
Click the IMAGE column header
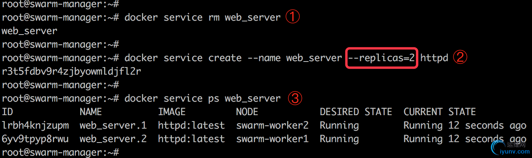pyautogui.click(x=171, y=112)
